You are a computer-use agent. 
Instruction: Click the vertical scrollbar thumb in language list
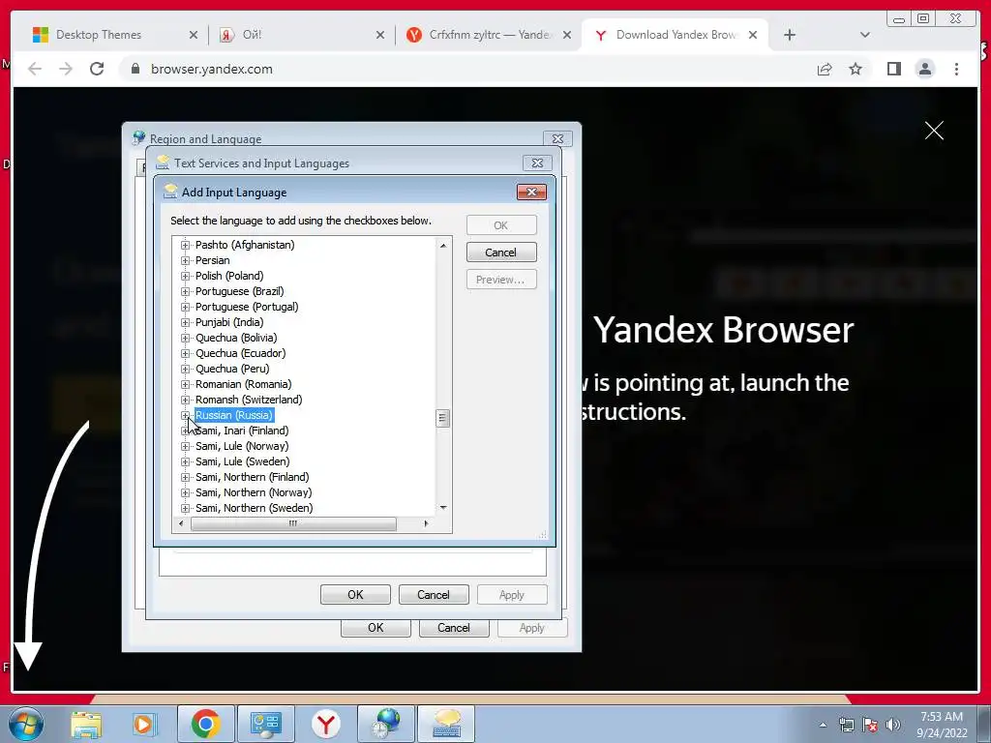(442, 418)
